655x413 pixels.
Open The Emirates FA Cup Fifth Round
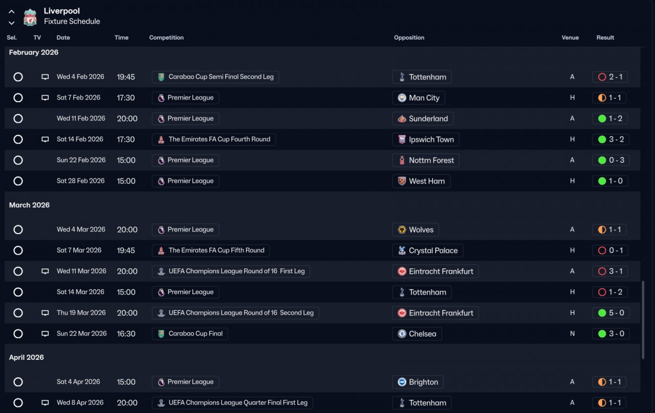coord(211,250)
